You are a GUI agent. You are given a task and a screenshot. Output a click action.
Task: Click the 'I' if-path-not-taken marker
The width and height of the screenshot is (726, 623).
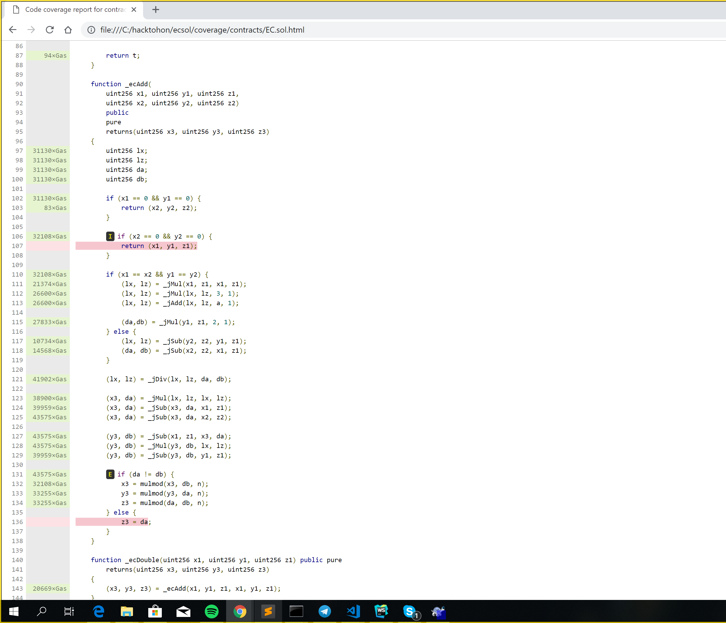[x=110, y=237]
